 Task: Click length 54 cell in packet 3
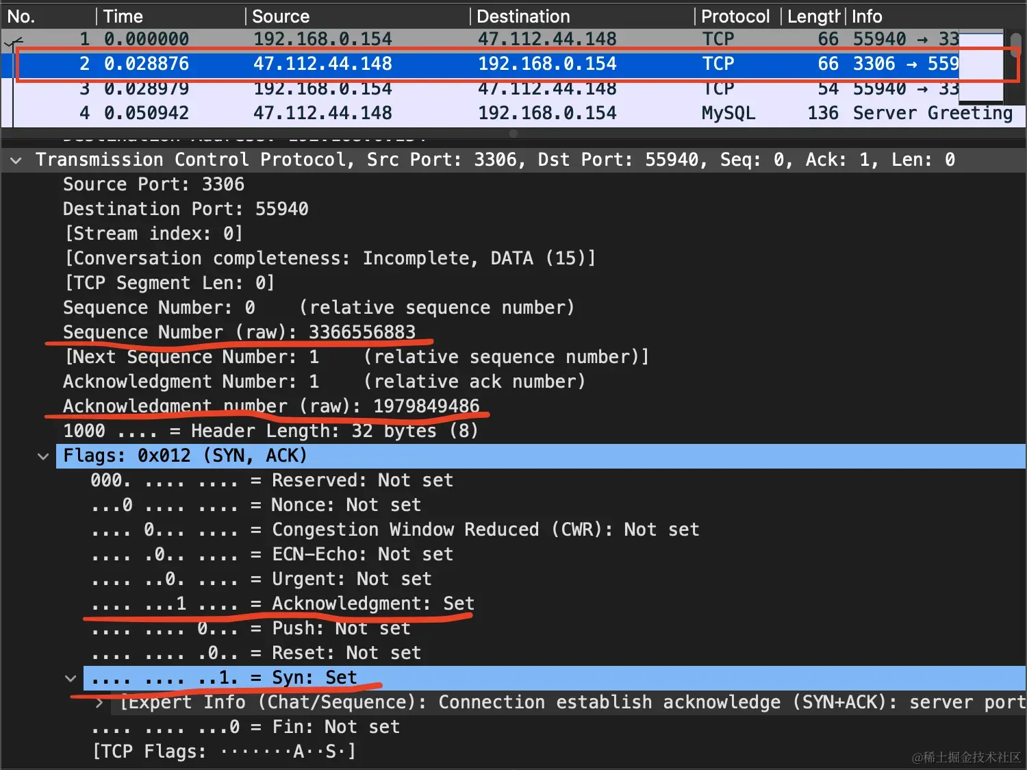pos(828,88)
